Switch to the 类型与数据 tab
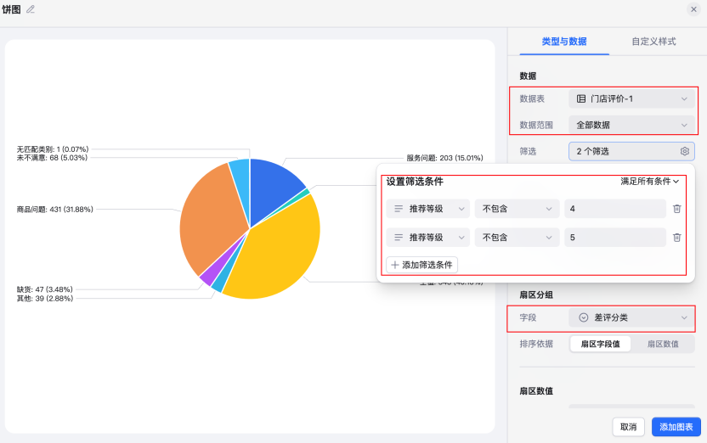The width and height of the screenshot is (707, 443). pyautogui.click(x=564, y=41)
